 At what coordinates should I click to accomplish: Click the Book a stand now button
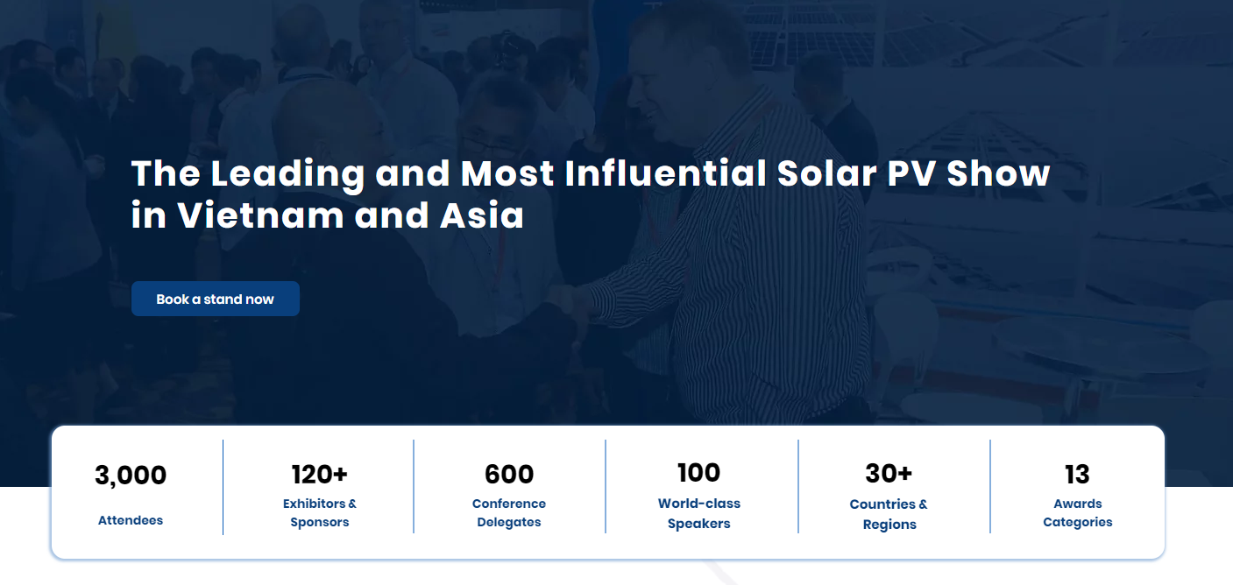216,299
